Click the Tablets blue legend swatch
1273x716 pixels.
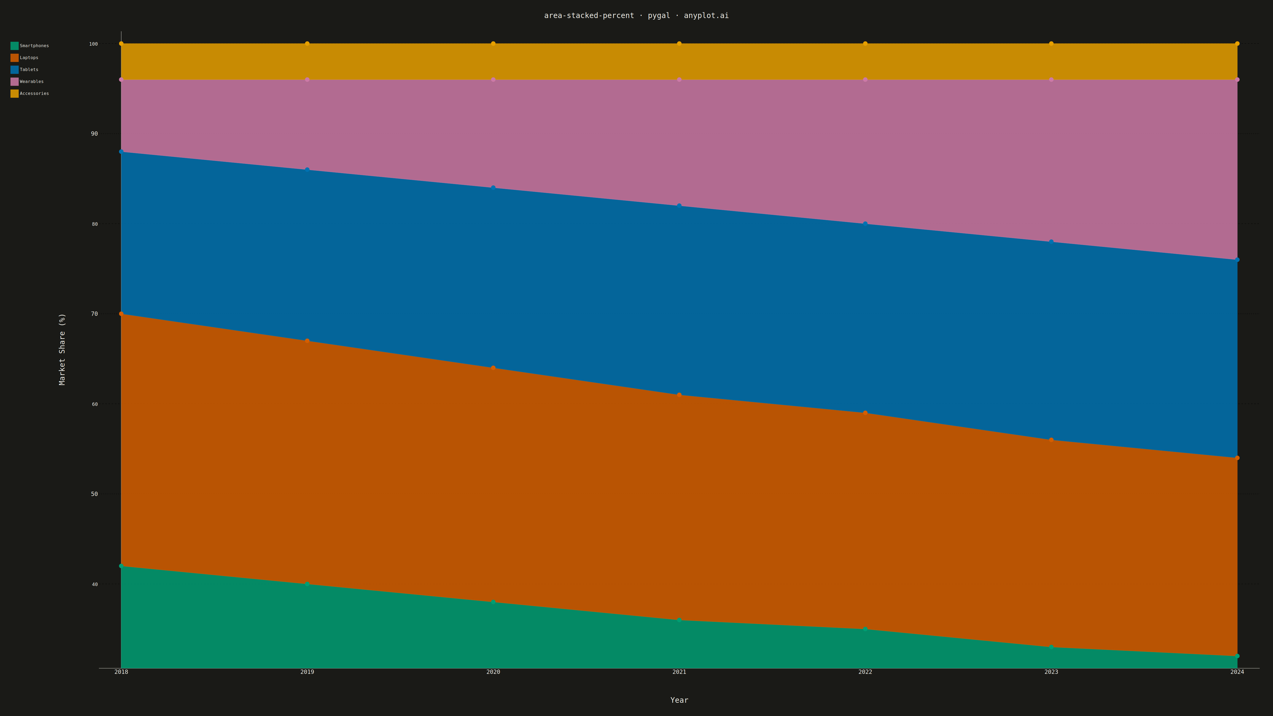click(x=14, y=70)
